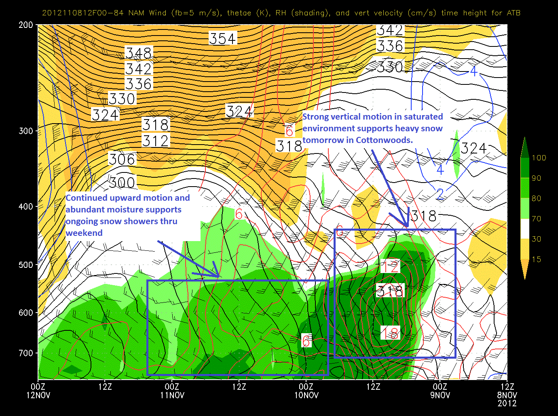Click the 342 contour label below 348
The width and height of the screenshot is (558, 416).
click(x=138, y=69)
